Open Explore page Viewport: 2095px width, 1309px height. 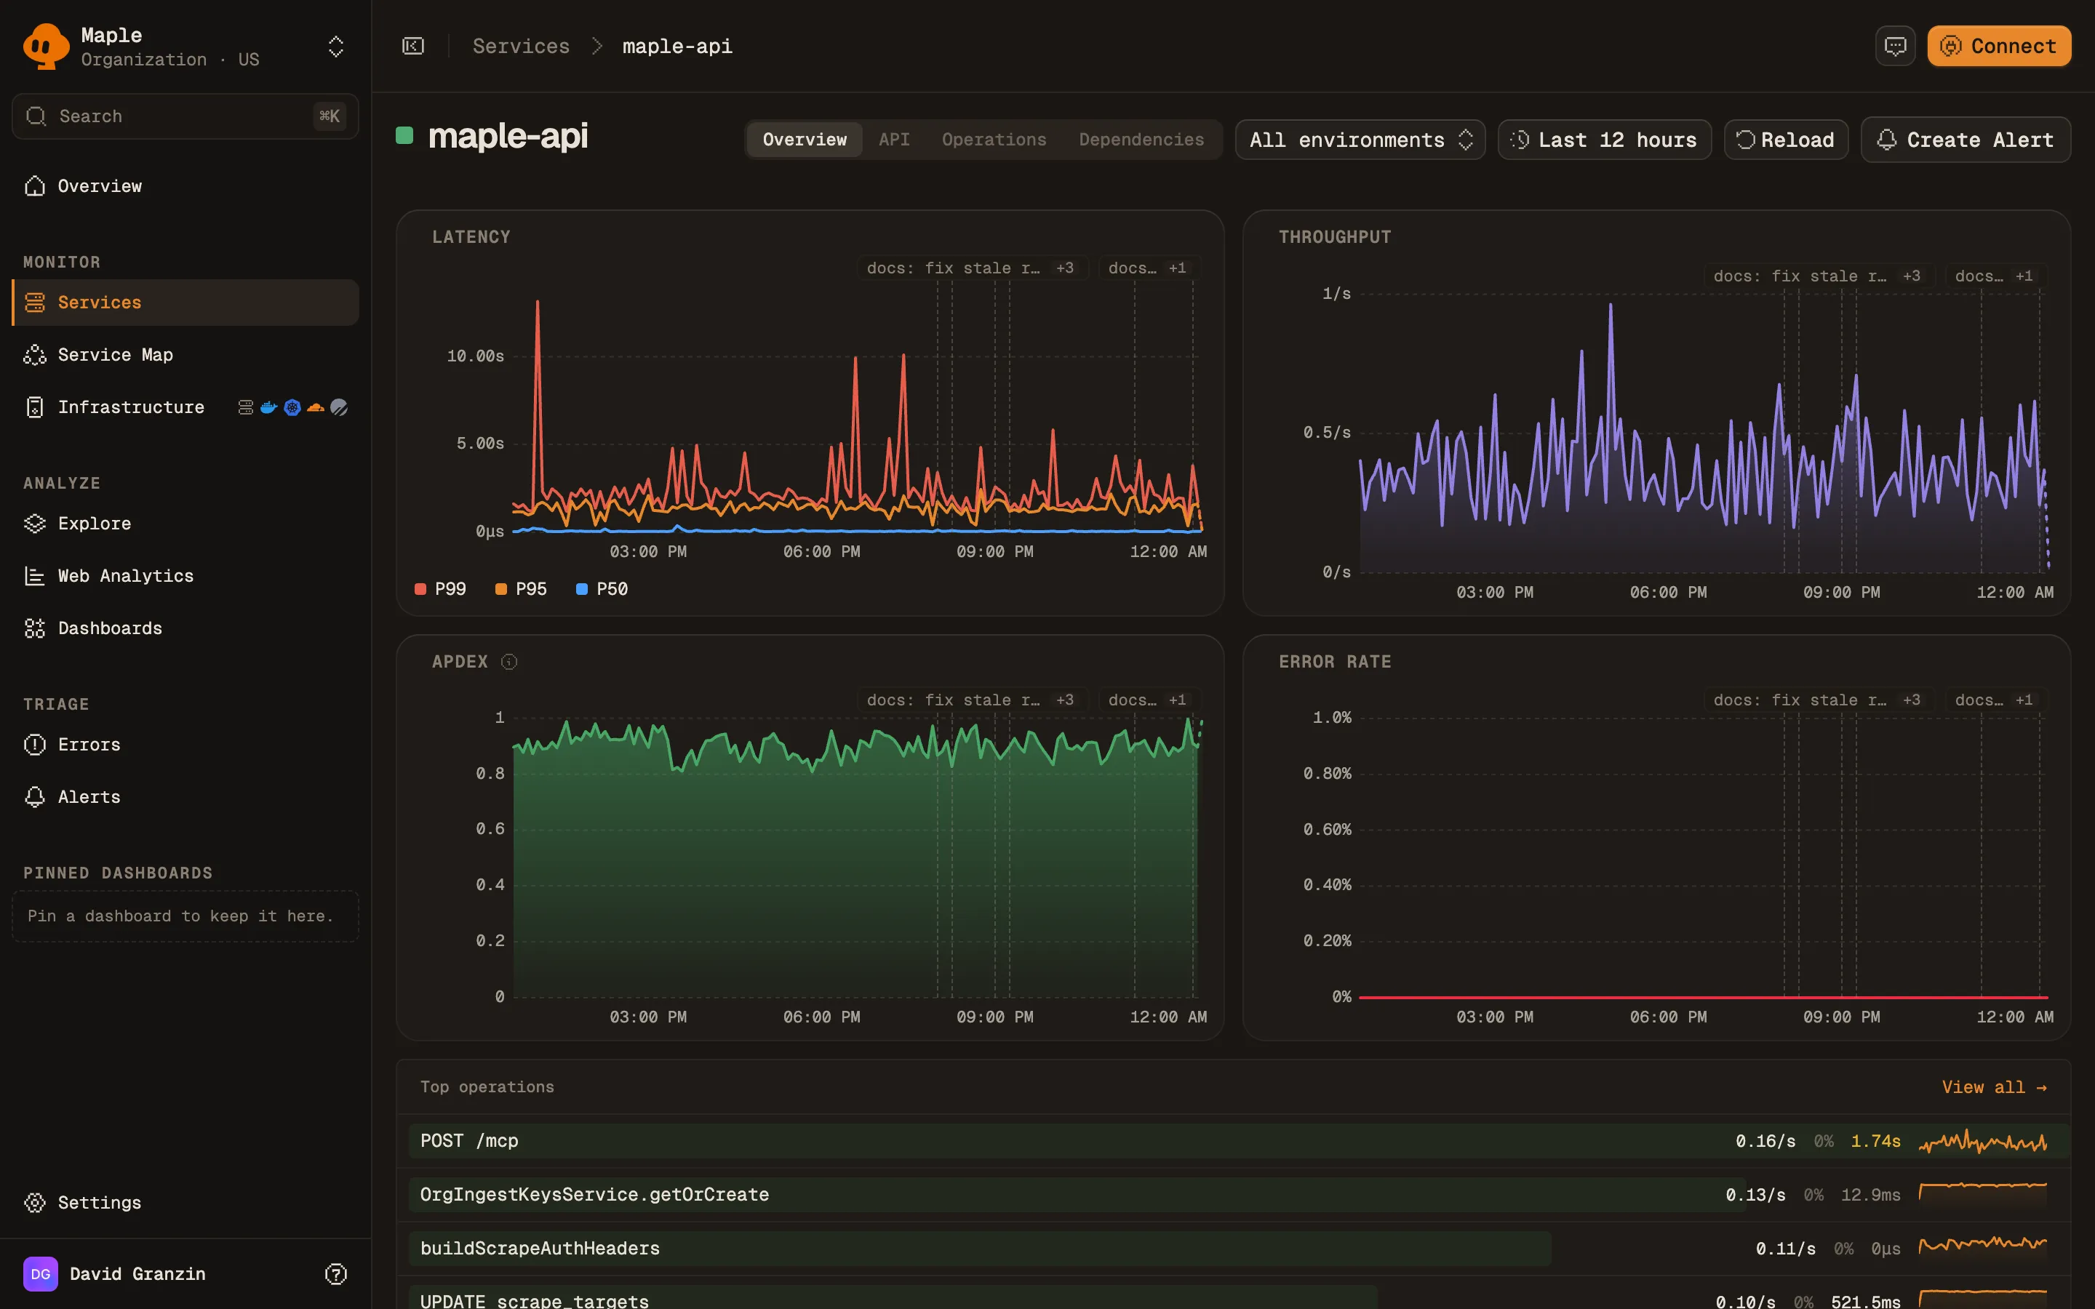[185, 524]
